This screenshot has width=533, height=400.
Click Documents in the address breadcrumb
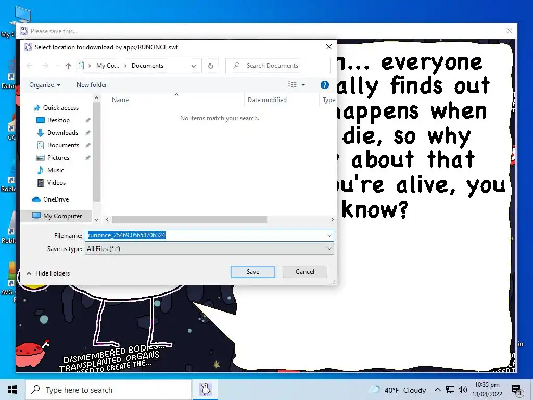point(147,66)
